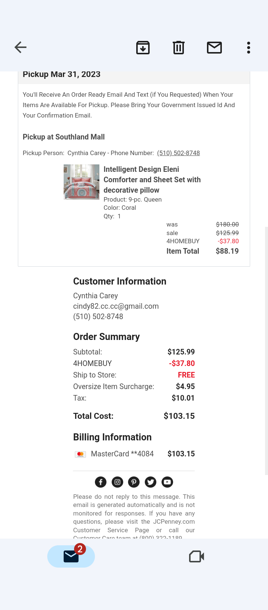Open the Twitter social icon
The width and height of the screenshot is (268, 610).
150,482
